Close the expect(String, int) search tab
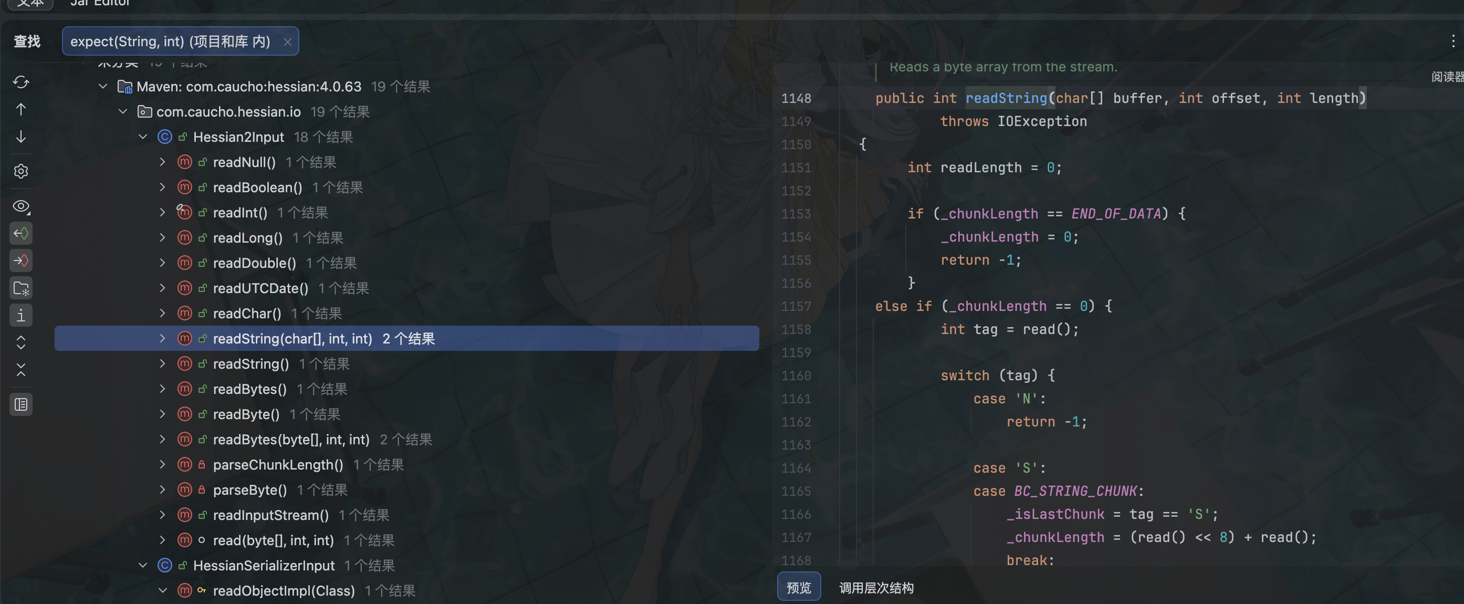This screenshot has width=1464, height=604. [x=288, y=41]
